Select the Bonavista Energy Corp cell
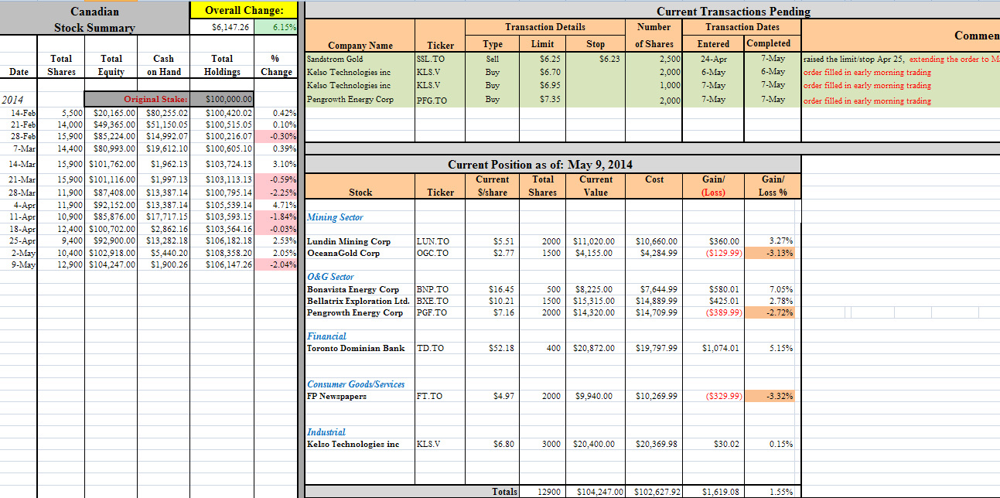Screen dimensions: 1000x498 (x=360, y=290)
